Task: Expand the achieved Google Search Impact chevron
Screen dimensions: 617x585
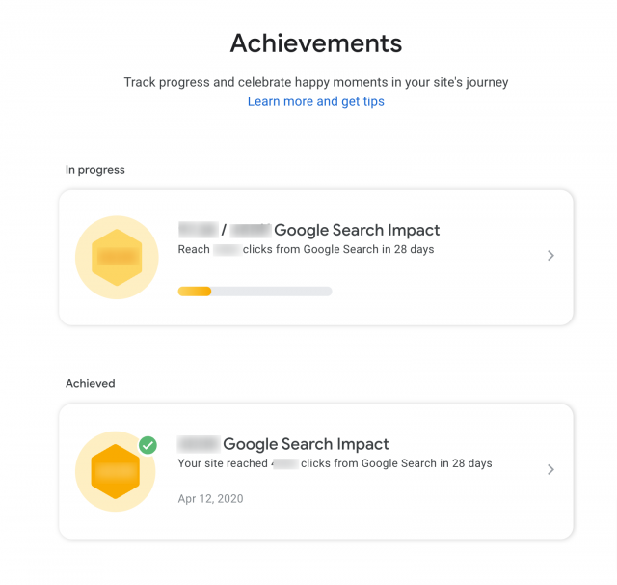Action: [x=550, y=470]
